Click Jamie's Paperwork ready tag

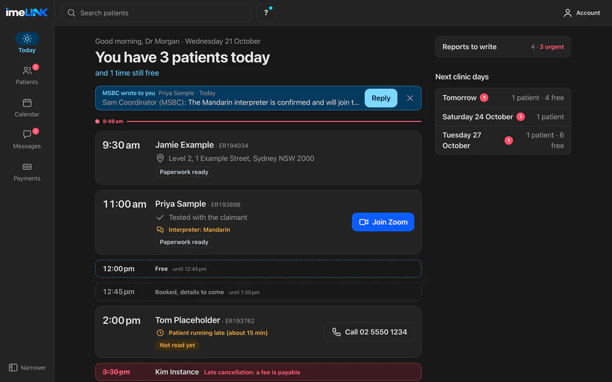click(x=184, y=172)
